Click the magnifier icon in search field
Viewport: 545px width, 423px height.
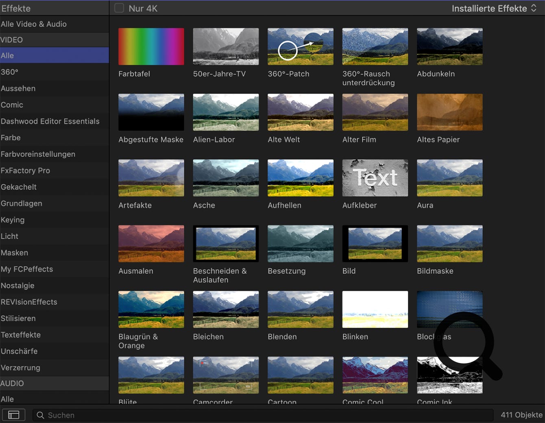pos(40,415)
